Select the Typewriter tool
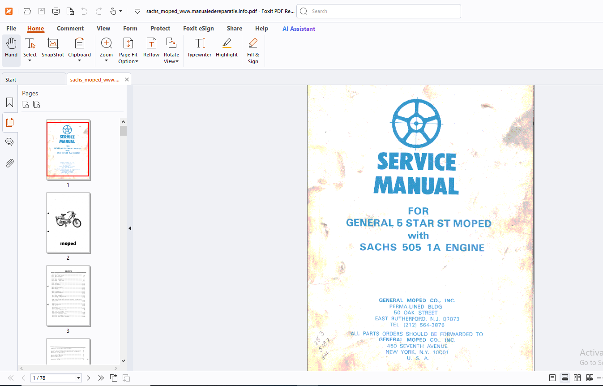 199,48
